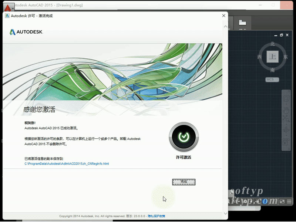
Task: Select the Orbit tool in navigation bar
Action: click(x=286, y=130)
